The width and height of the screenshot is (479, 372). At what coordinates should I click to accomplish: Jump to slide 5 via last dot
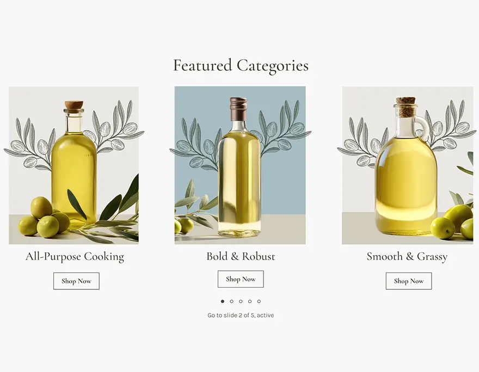[x=259, y=301]
